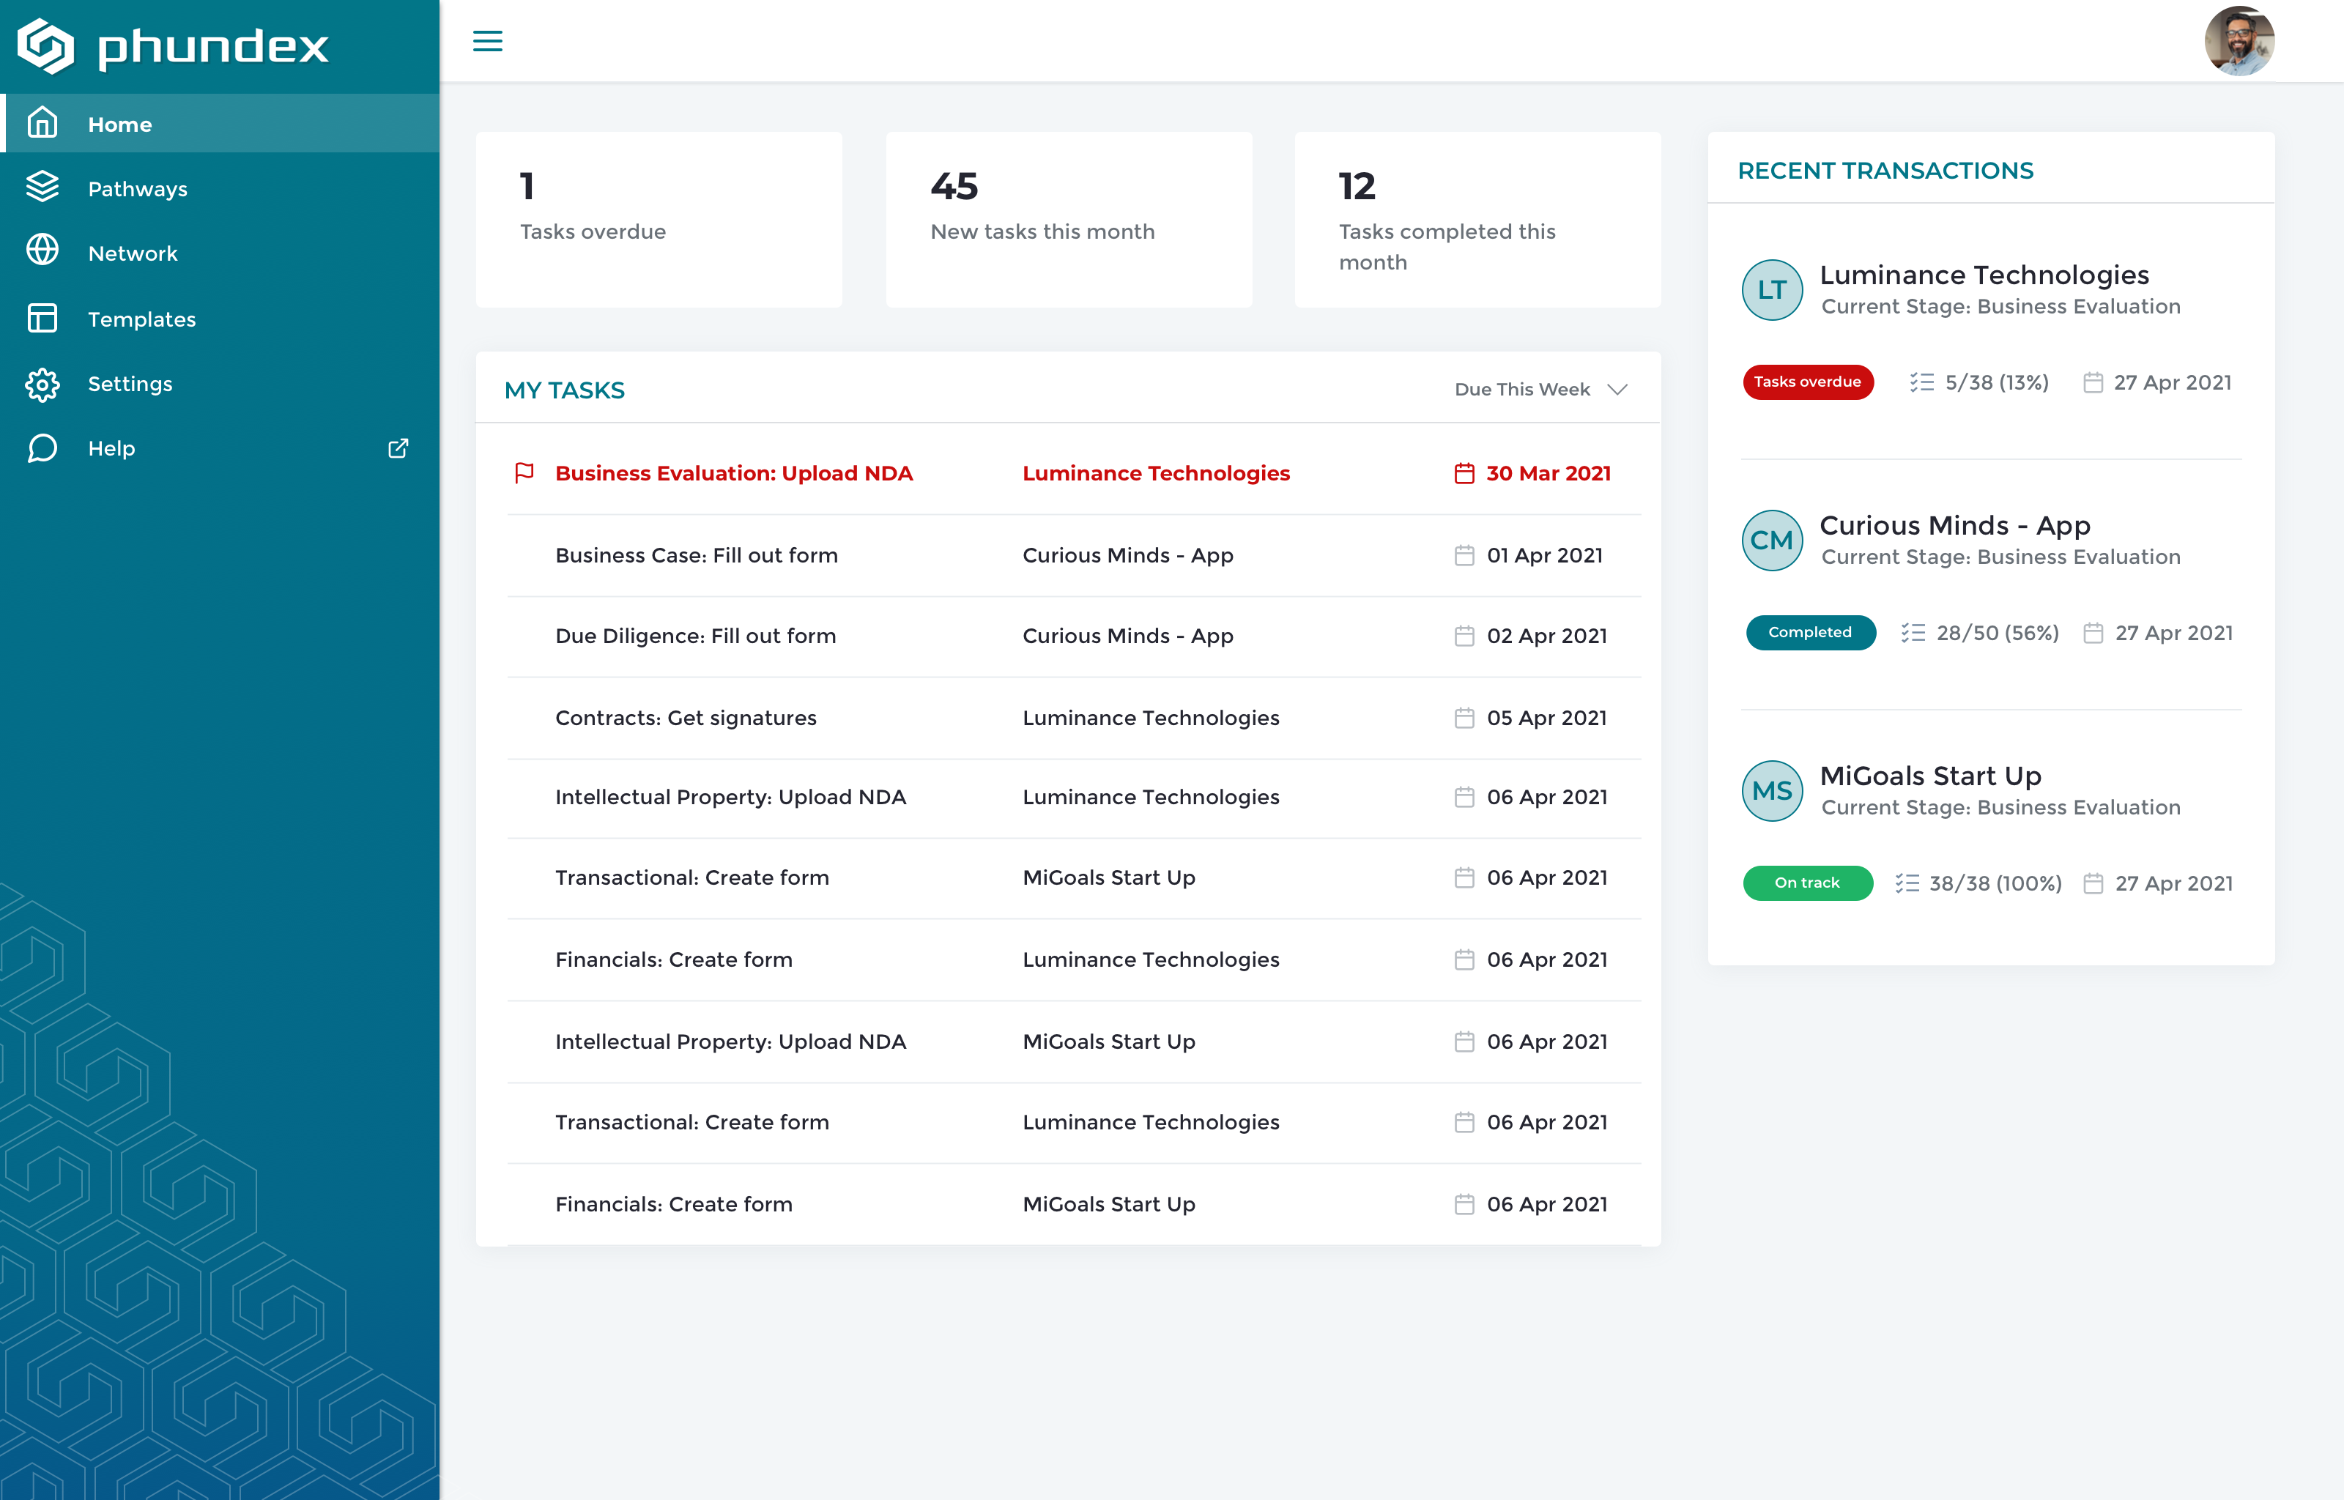Click the On track green badge

click(x=1806, y=883)
